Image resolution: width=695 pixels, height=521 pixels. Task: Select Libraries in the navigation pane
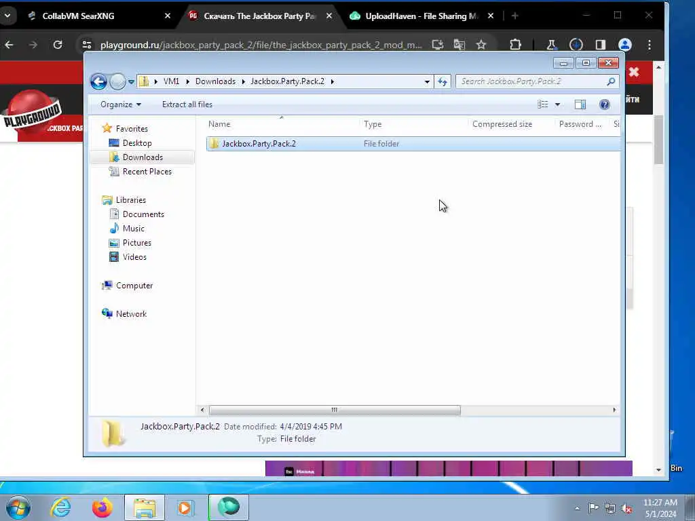click(x=131, y=200)
